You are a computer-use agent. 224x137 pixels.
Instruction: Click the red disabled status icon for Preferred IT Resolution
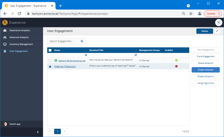click(x=176, y=66)
